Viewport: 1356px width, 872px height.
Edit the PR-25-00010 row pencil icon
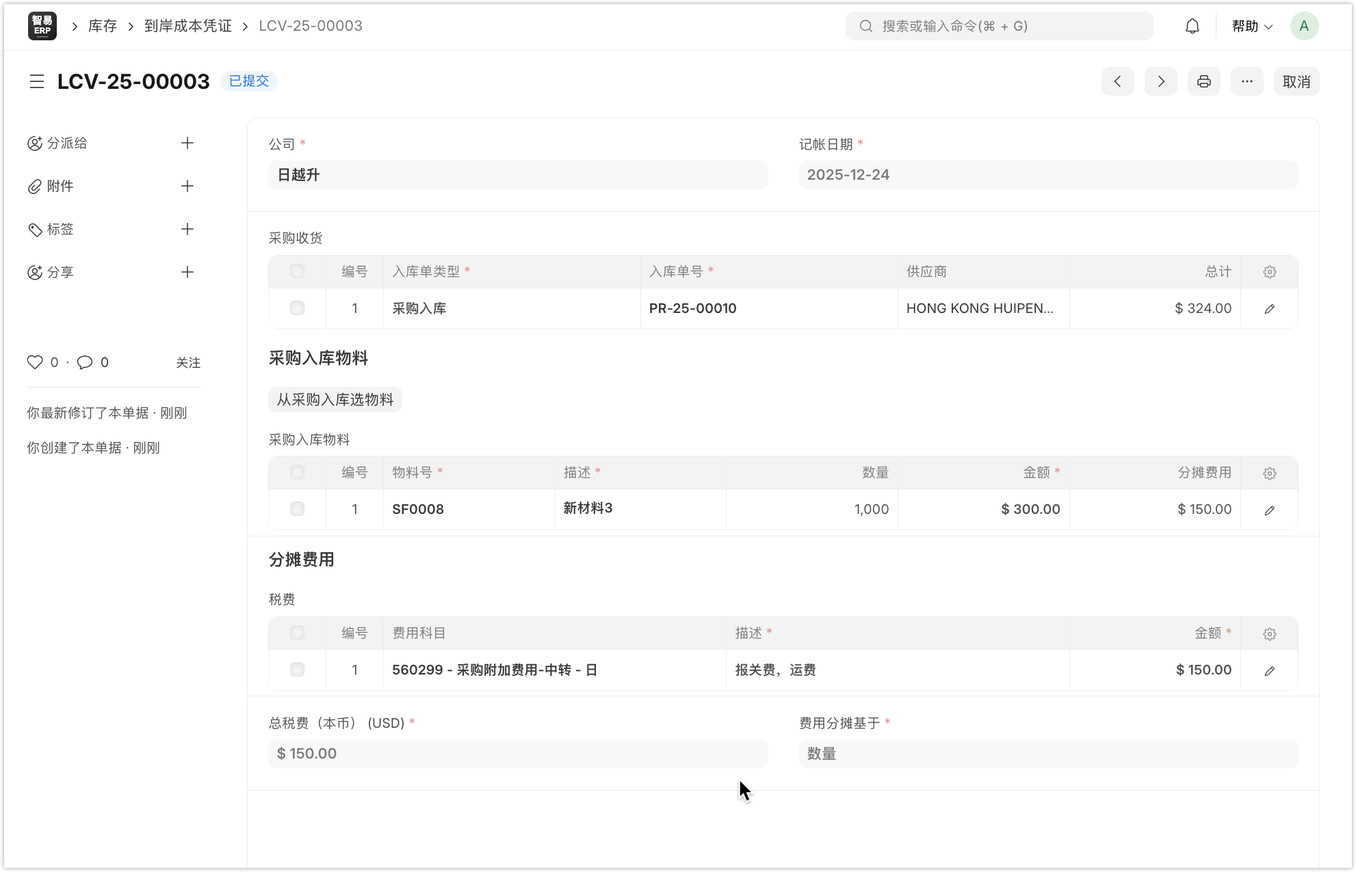pos(1269,309)
